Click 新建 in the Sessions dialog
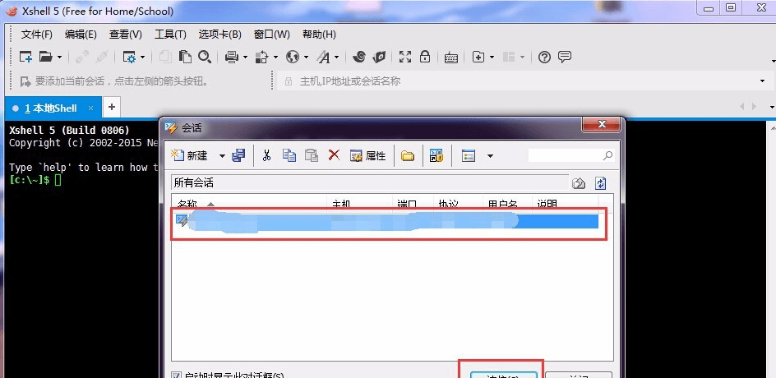 click(190, 156)
